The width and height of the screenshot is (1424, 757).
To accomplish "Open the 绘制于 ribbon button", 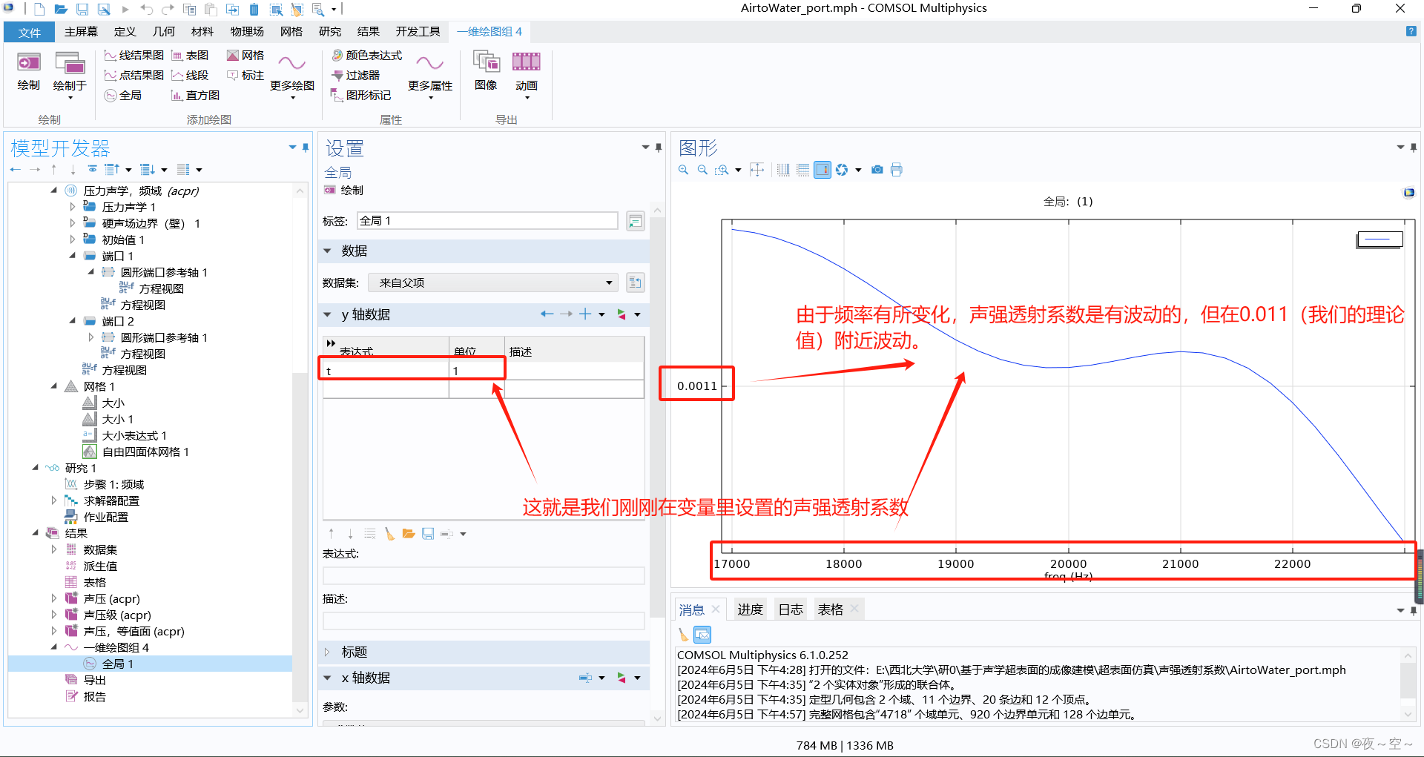I will (x=70, y=76).
